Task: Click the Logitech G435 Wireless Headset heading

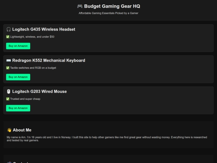Action: point(44,29)
